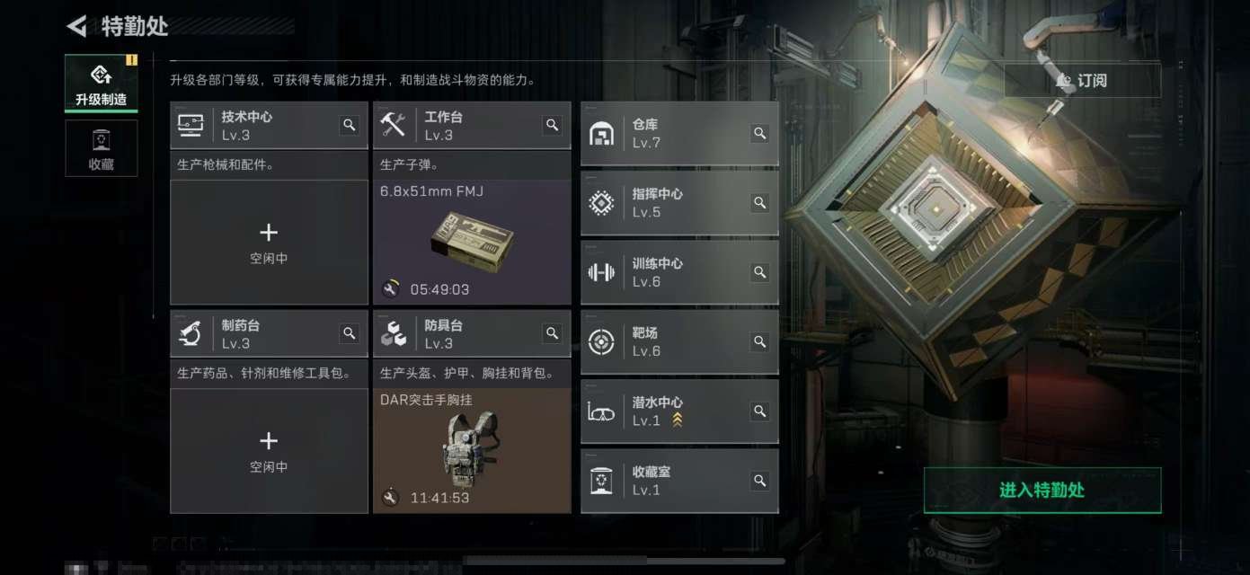
Task: Click the magnifier icon on 训练中心
Action: tap(760, 272)
